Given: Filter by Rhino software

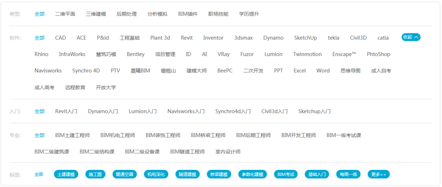Looking at the screenshot, I should [41, 54].
